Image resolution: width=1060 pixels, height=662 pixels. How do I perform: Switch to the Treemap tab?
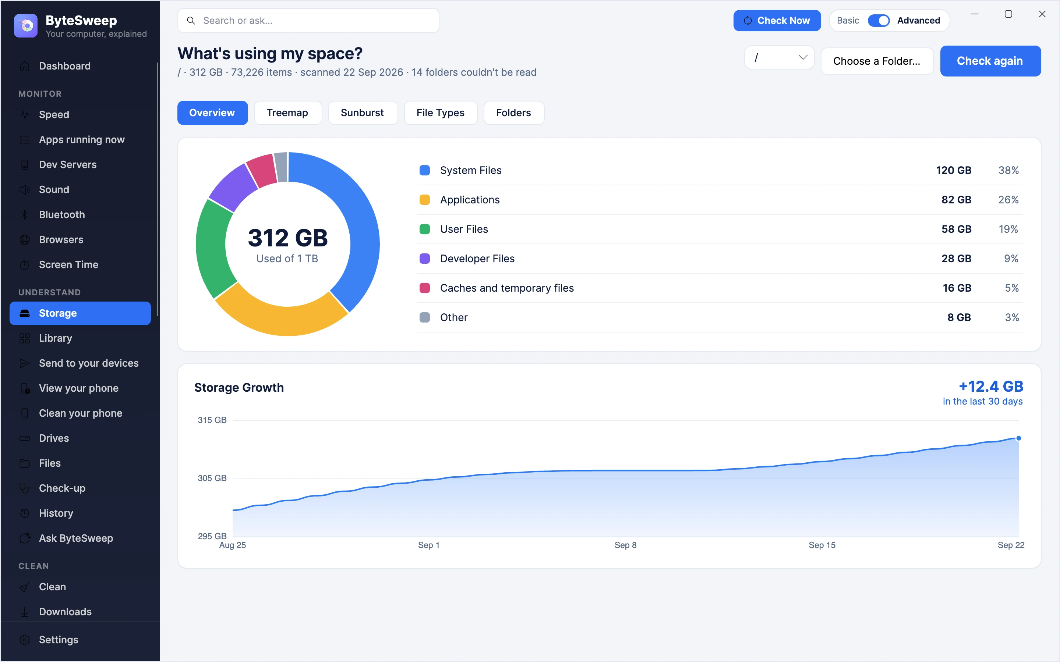[x=287, y=113]
